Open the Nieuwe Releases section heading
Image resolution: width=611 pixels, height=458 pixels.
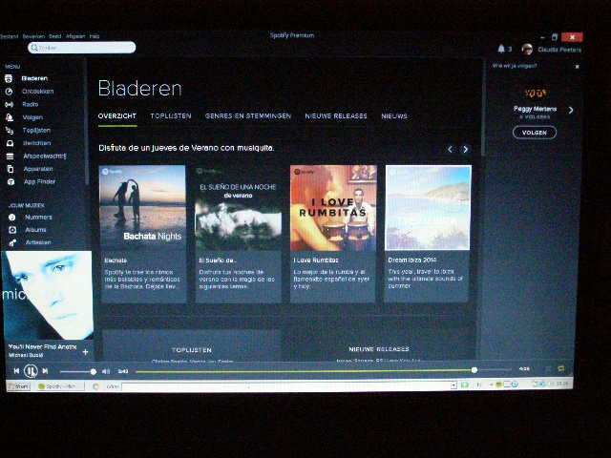tap(379, 349)
